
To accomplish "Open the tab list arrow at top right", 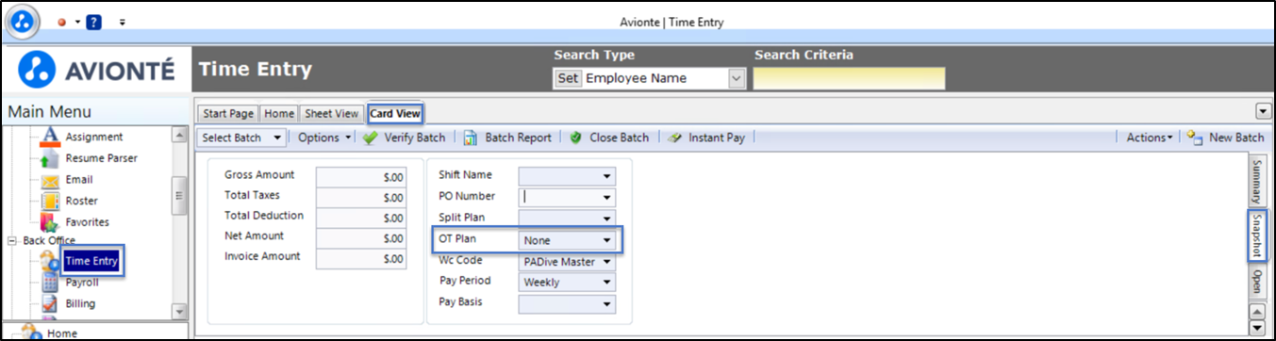I will click(1263, 111).
